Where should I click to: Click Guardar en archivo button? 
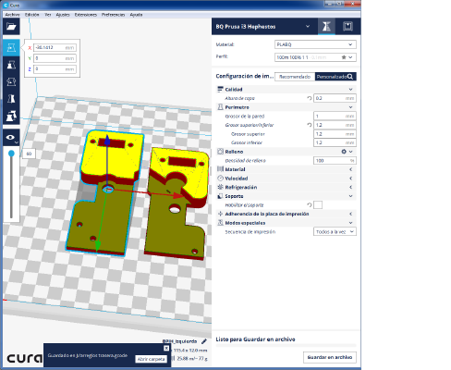click(x=330, y=357)
